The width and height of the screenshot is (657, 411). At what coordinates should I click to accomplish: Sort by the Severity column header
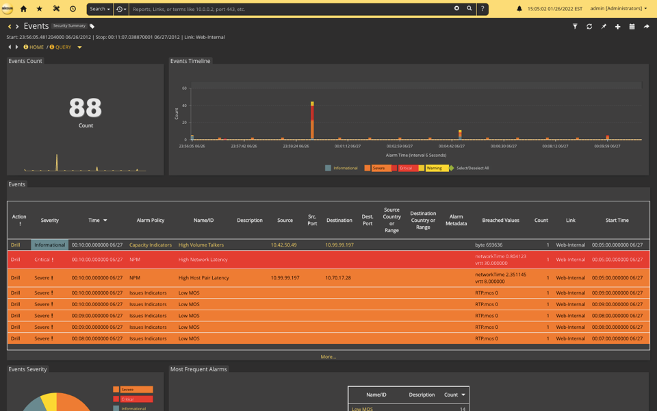[50, 220]
